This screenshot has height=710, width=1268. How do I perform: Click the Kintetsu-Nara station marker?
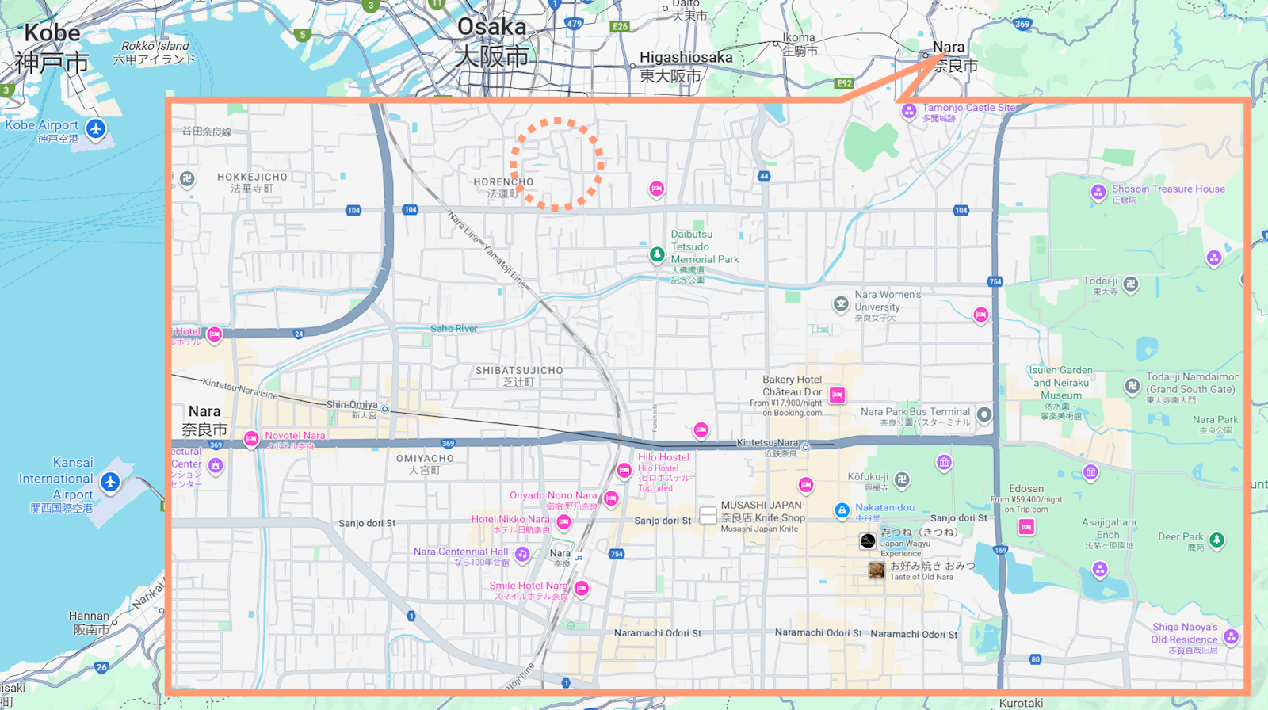tap(805, 448)
